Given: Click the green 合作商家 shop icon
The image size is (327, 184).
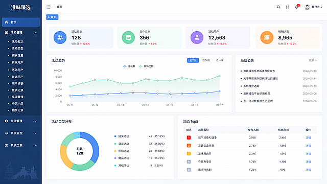Looking at the screenshot, I should tap(128, 37).
